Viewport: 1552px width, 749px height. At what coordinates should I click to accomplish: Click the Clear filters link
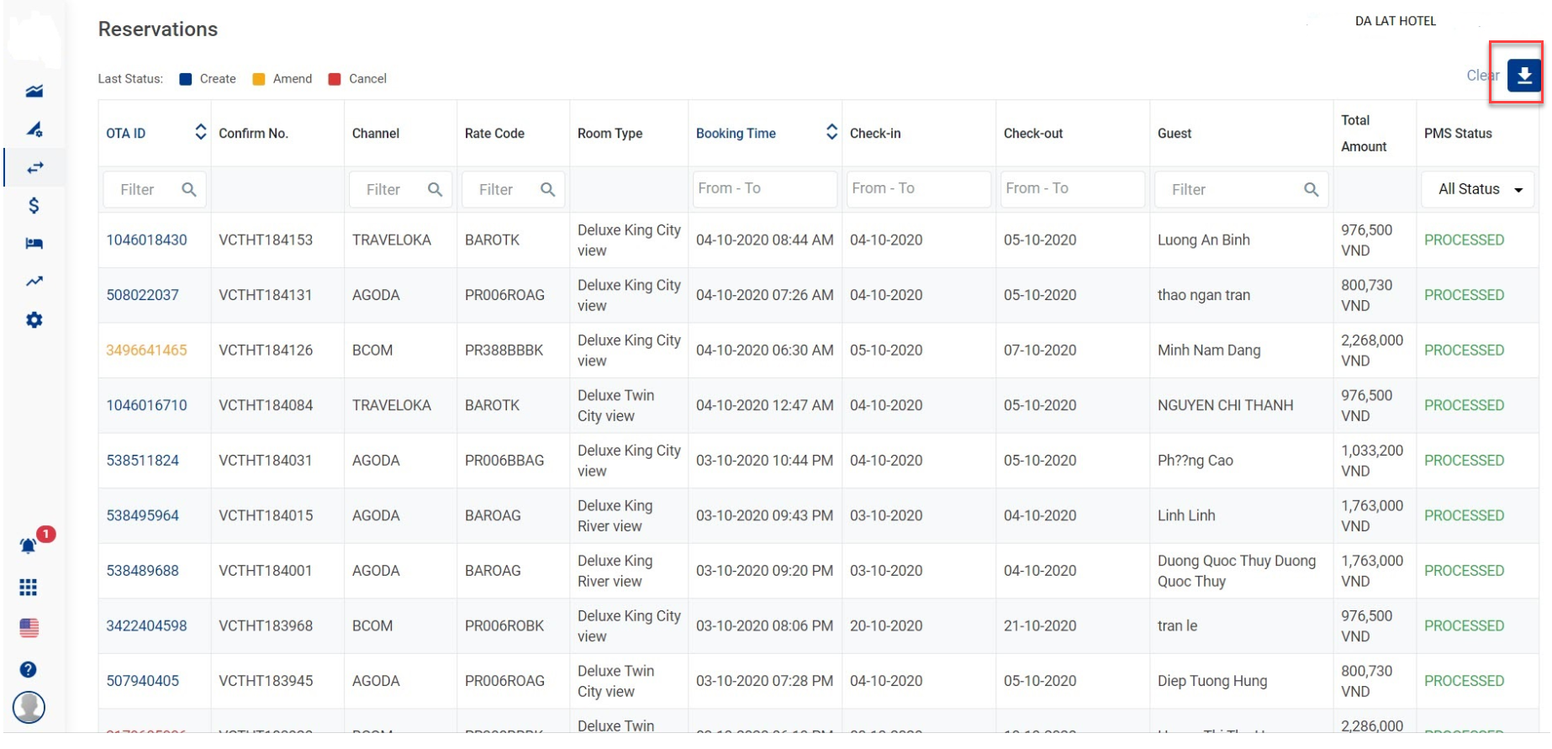tap(1481, 76)
